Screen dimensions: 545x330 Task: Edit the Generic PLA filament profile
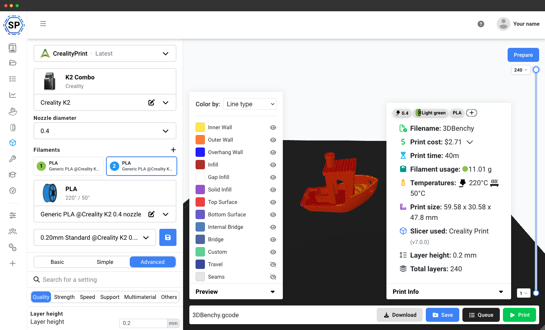pos(152,214)
